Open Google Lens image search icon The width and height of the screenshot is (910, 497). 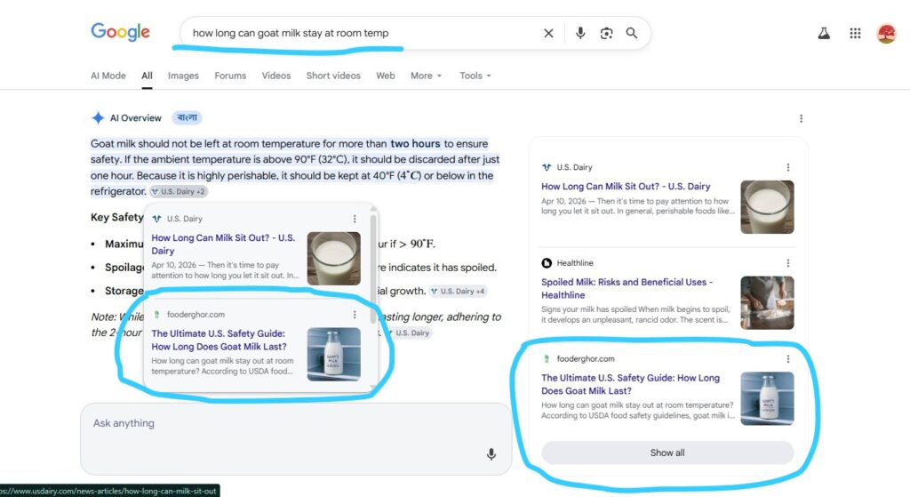click(x=606, y=33)
